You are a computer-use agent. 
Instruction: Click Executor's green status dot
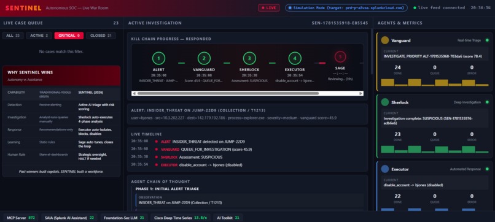pyautogui.click(x=487, y=169)
